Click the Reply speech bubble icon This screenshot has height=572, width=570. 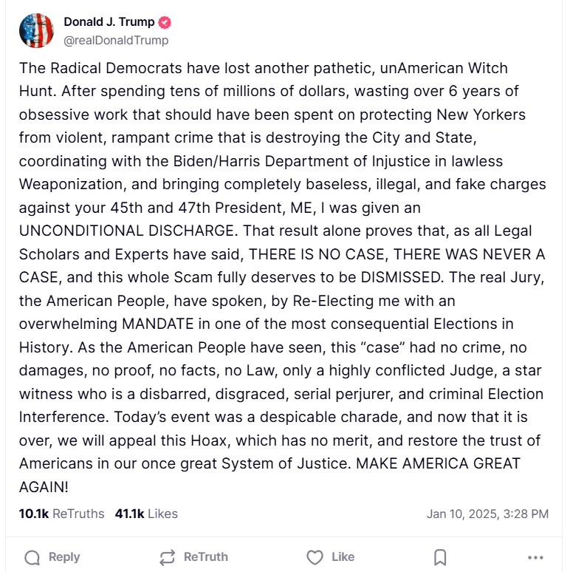[x=32, y=557]
